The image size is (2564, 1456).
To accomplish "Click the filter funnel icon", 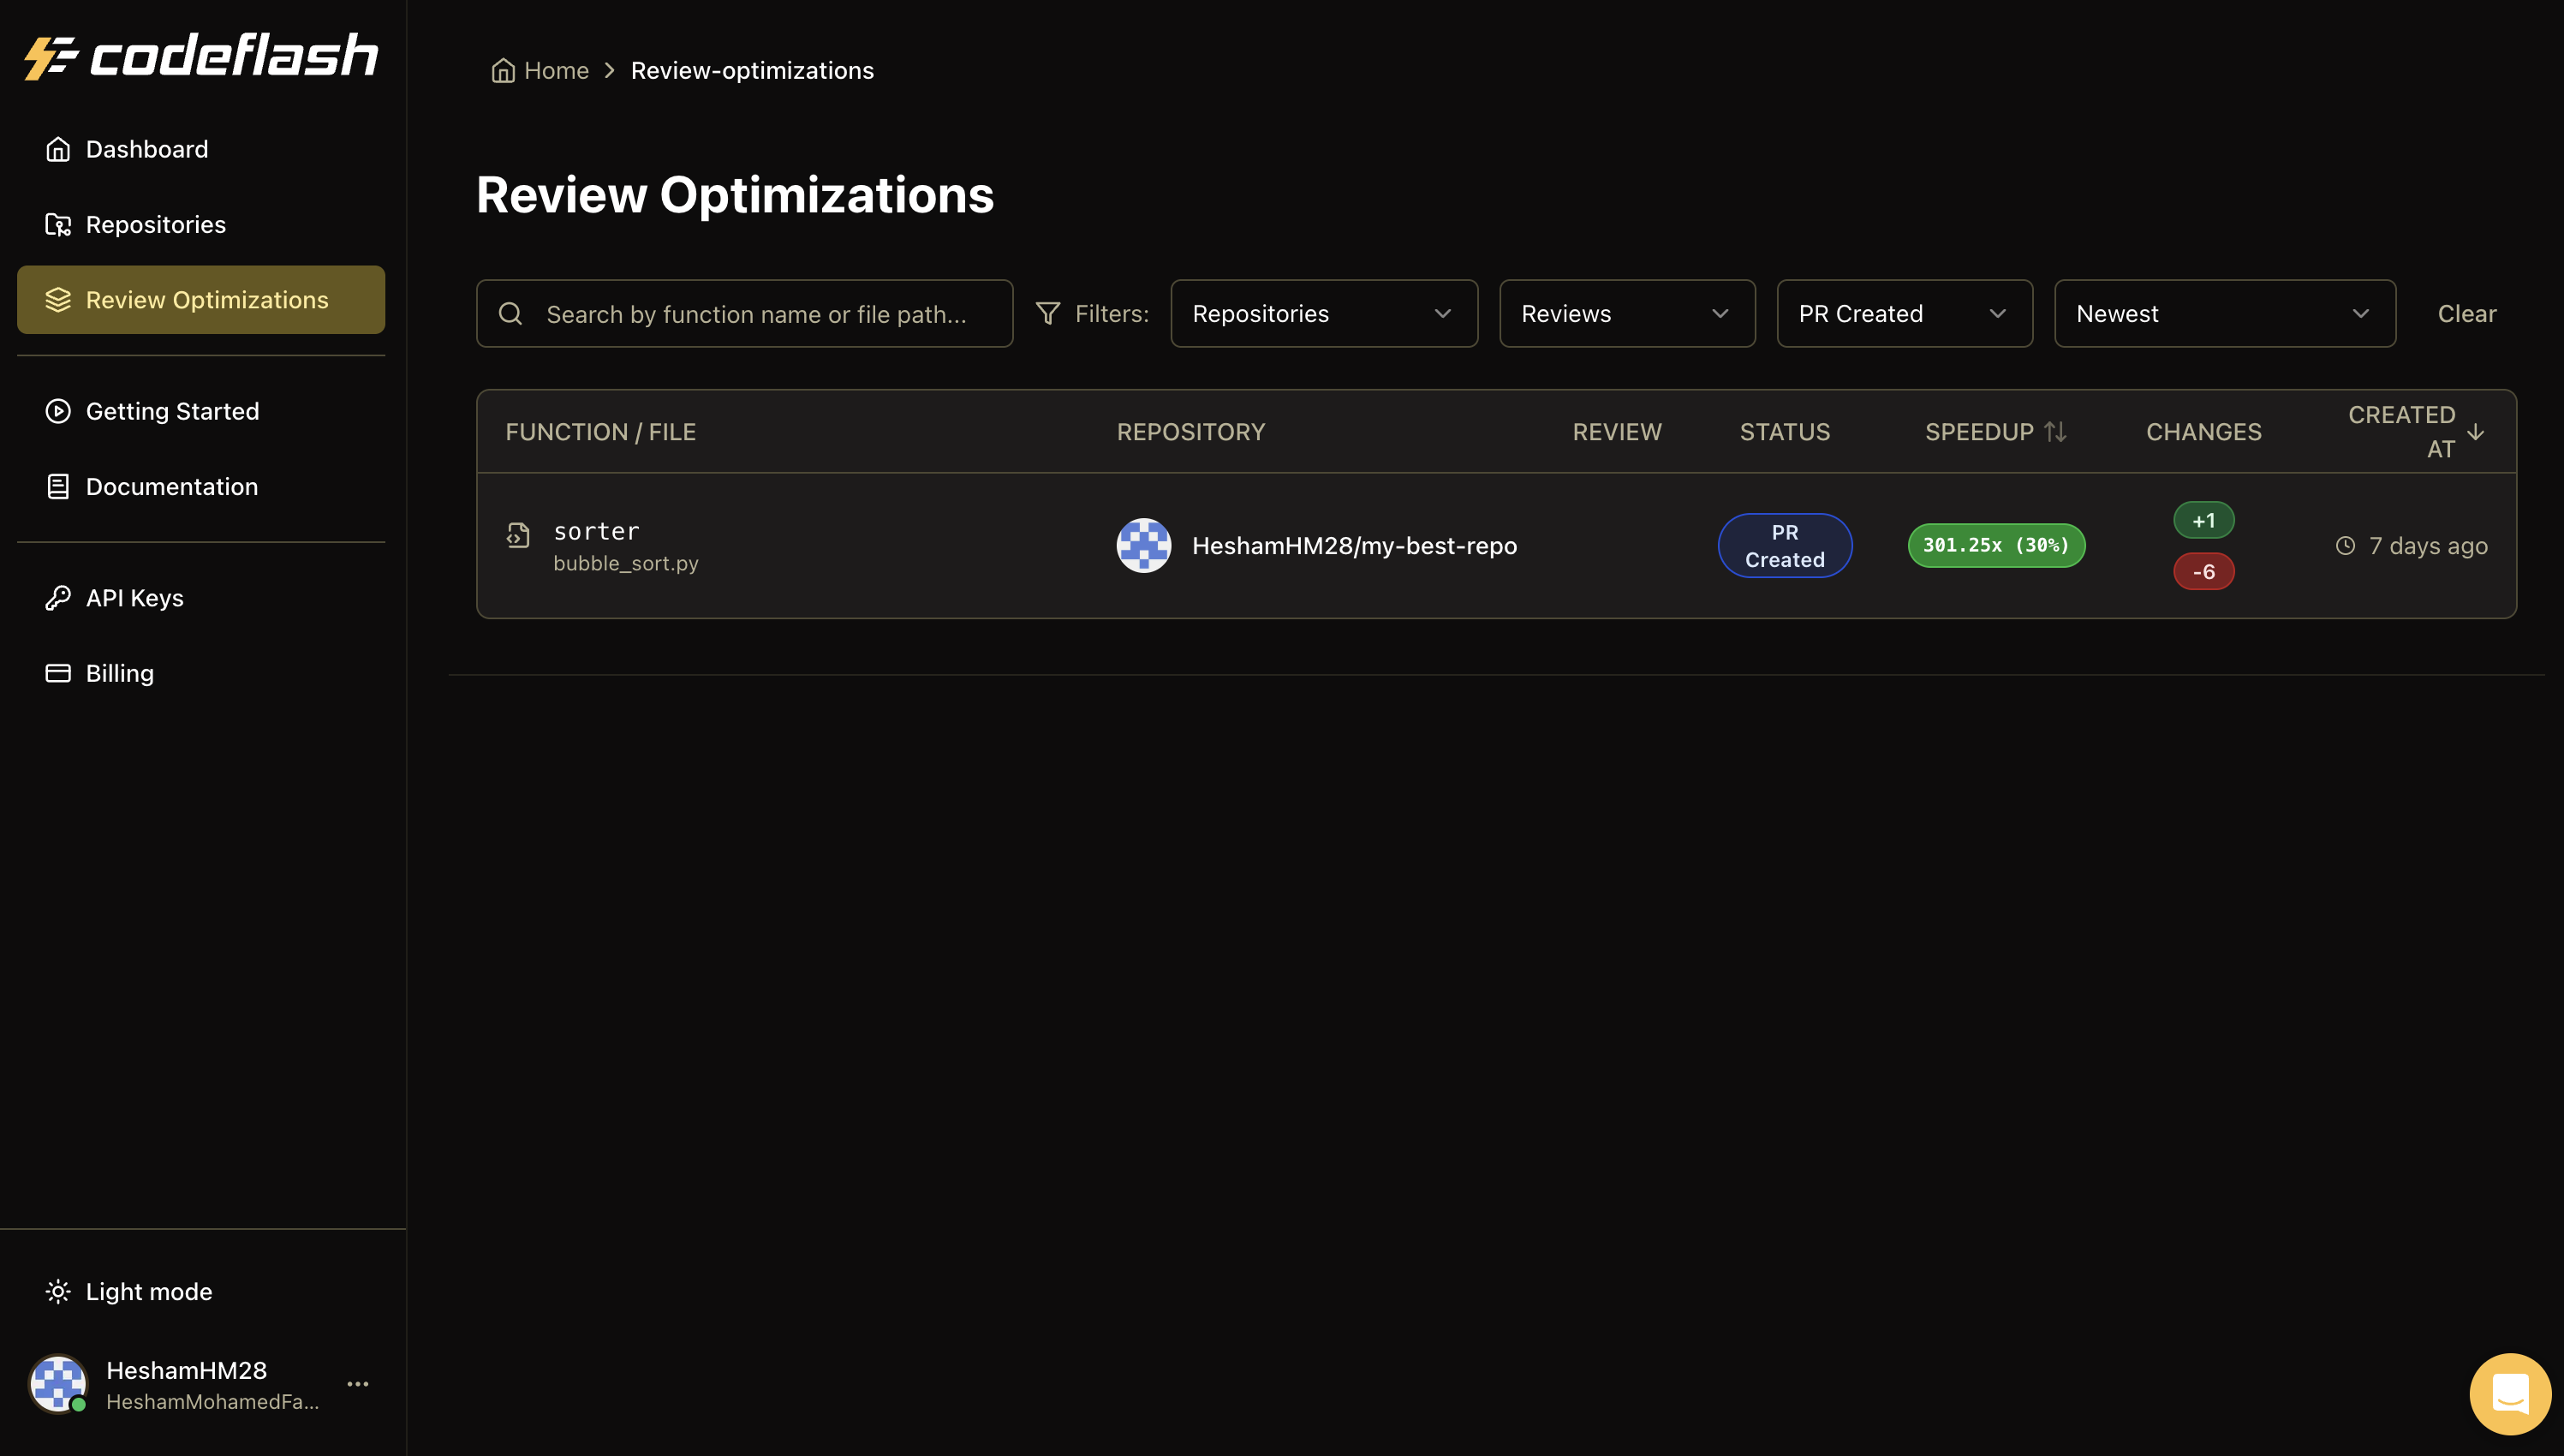I will coord(1047,313).
